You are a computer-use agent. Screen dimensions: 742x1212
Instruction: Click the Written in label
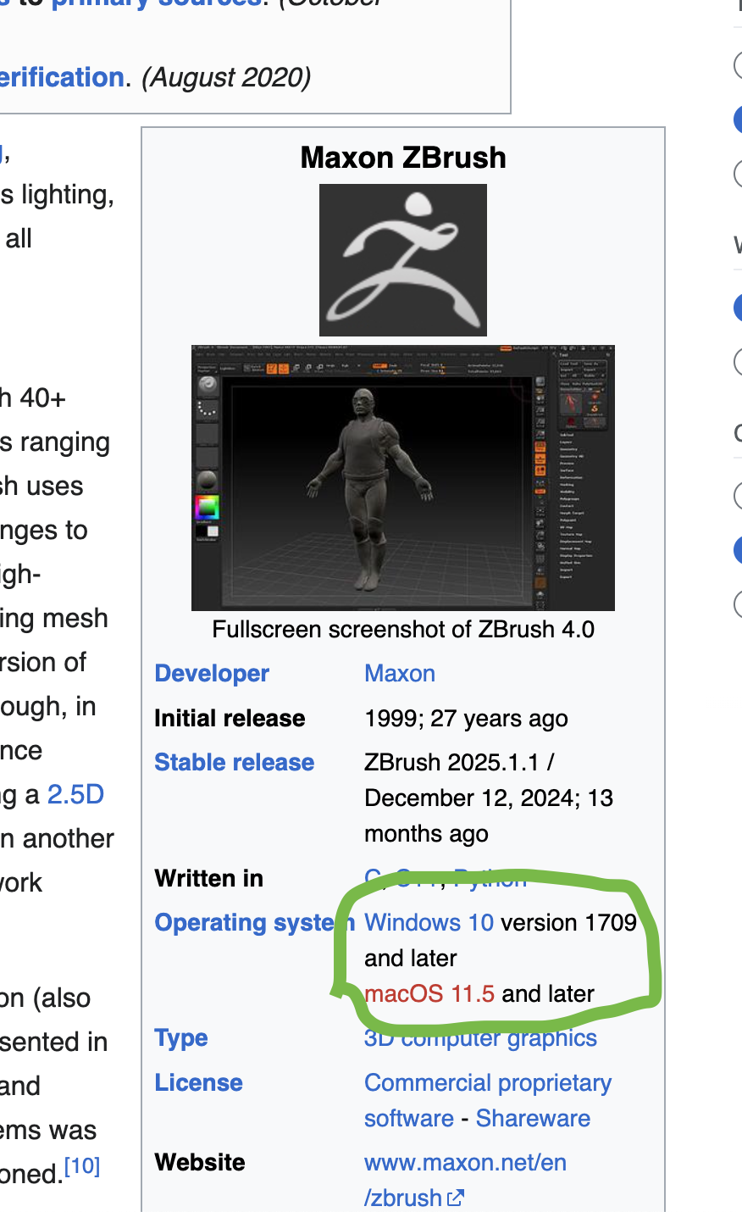click(x=208, y=879)
